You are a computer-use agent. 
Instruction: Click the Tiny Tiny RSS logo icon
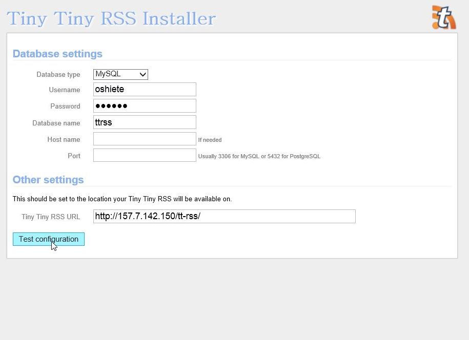(x=444, y=17)
